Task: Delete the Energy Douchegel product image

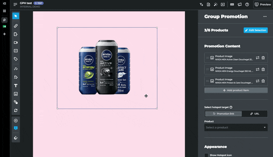Action: pos(263,70)
